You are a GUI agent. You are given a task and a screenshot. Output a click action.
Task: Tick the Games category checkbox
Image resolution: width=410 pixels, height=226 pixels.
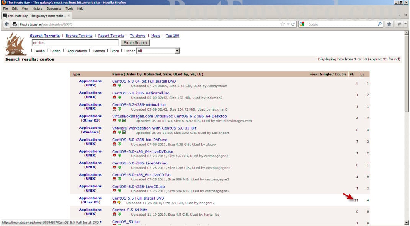pyautogui.click(x=91, y=50)
